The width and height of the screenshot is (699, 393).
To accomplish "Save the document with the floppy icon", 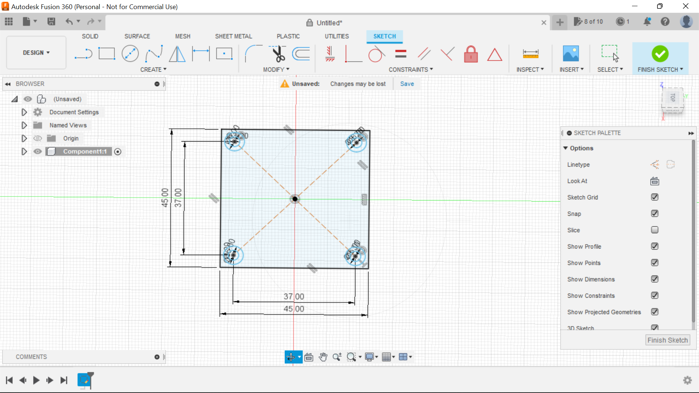I will point(51,22).
